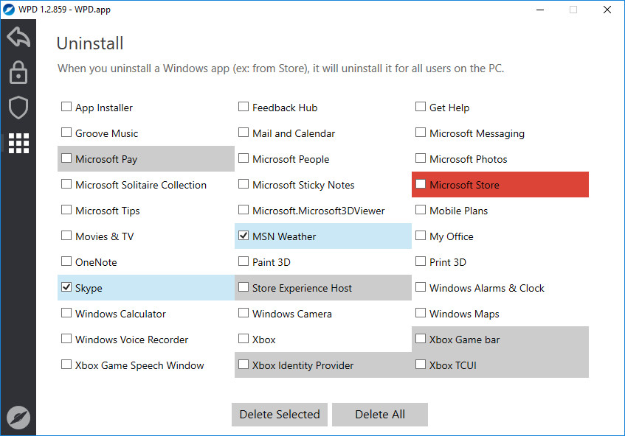Viewport: 625px width, 436px height.
Task: Minimize the WPD window
Action: coord(540,10)
